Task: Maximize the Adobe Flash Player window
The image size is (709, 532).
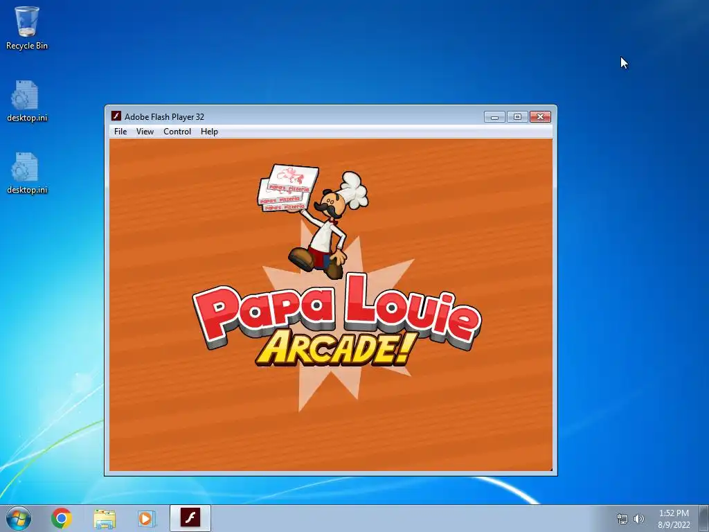Action: tap(517, 117)
